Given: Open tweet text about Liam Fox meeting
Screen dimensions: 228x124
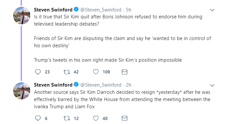Looking at the screenshot, I should pyautogui.click(x=122, y=99).
